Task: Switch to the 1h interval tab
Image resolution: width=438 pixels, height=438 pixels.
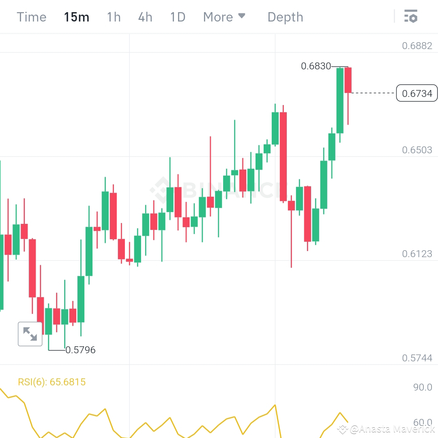Action: [113, 17]
